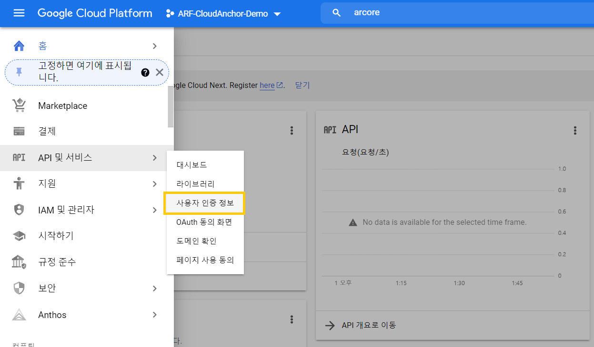
Task: Click the 'here' registration link
Action: click(x=267, y=86)
